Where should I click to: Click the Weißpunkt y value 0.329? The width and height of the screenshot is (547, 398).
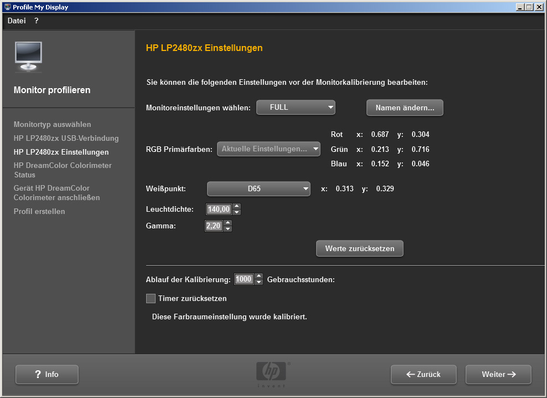pos(385,188)
